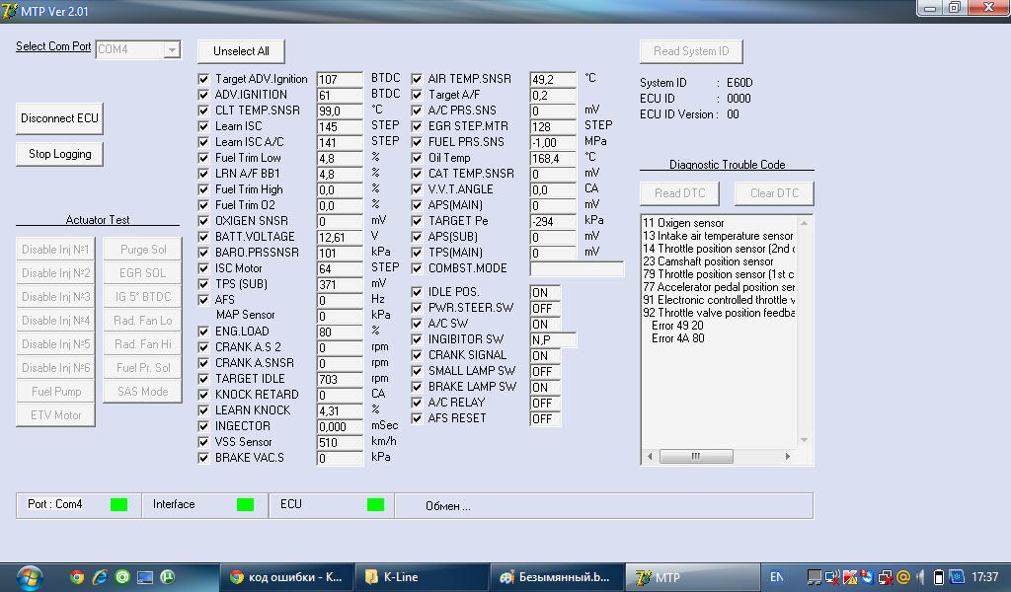The width and height of the screenshot is (1011, 592).
Task: Open green @ mail agent quick launch icon
Action: coord(121,577)
